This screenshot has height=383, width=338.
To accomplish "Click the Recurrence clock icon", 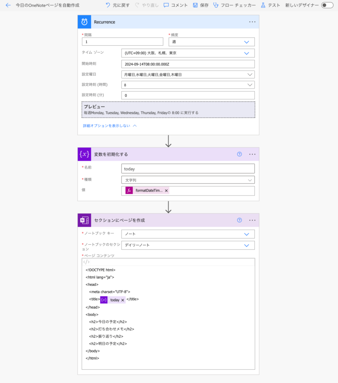I will (x=84, y=22).
